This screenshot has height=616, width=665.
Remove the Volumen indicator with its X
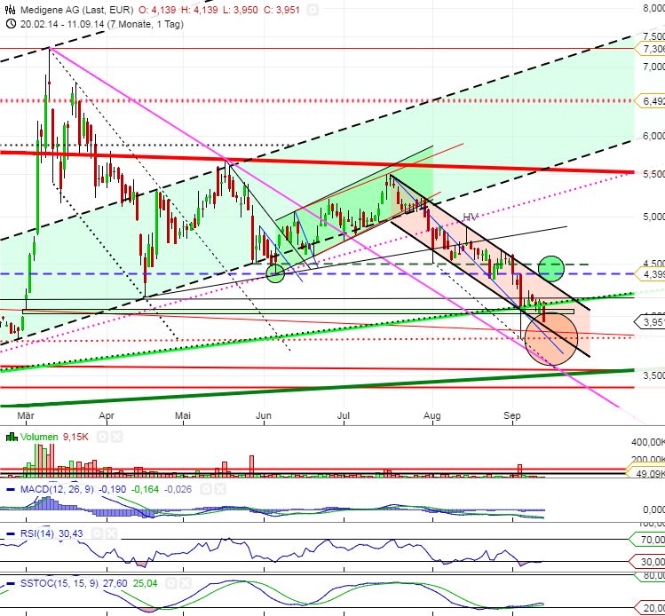pyautogui.click(x=116, y=437)
